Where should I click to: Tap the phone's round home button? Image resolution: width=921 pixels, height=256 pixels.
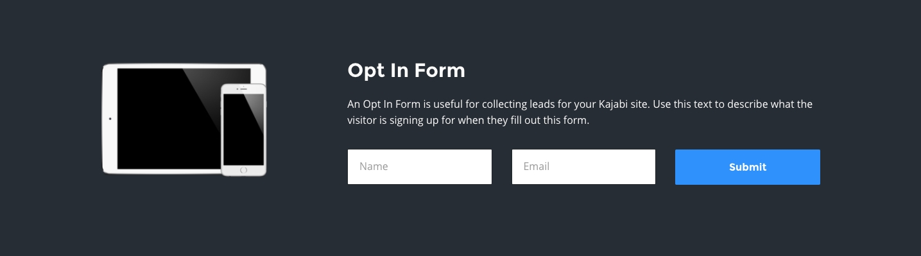click(243, 170)
